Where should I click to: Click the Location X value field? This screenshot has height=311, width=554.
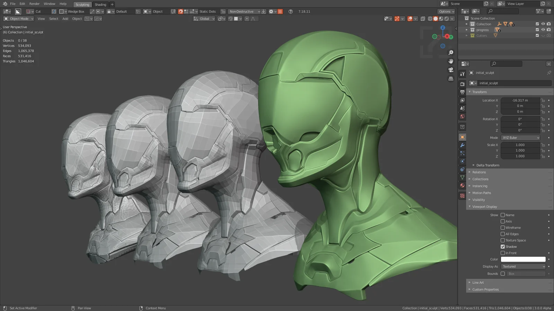coord(519,100)
